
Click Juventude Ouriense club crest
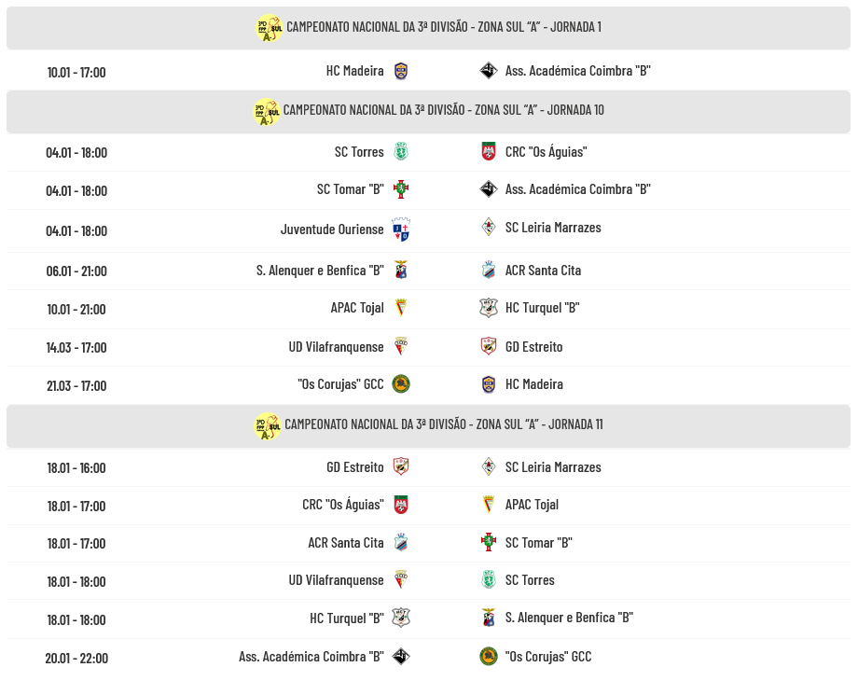[x=401, y=229]
